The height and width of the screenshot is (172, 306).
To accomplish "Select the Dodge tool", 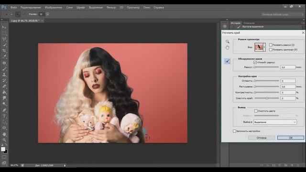I will point(4,104).
